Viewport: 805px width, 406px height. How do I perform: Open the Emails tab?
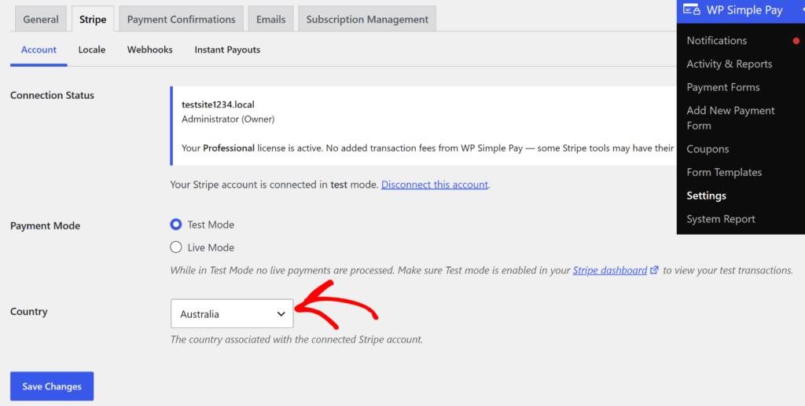[x=270, y=19]
